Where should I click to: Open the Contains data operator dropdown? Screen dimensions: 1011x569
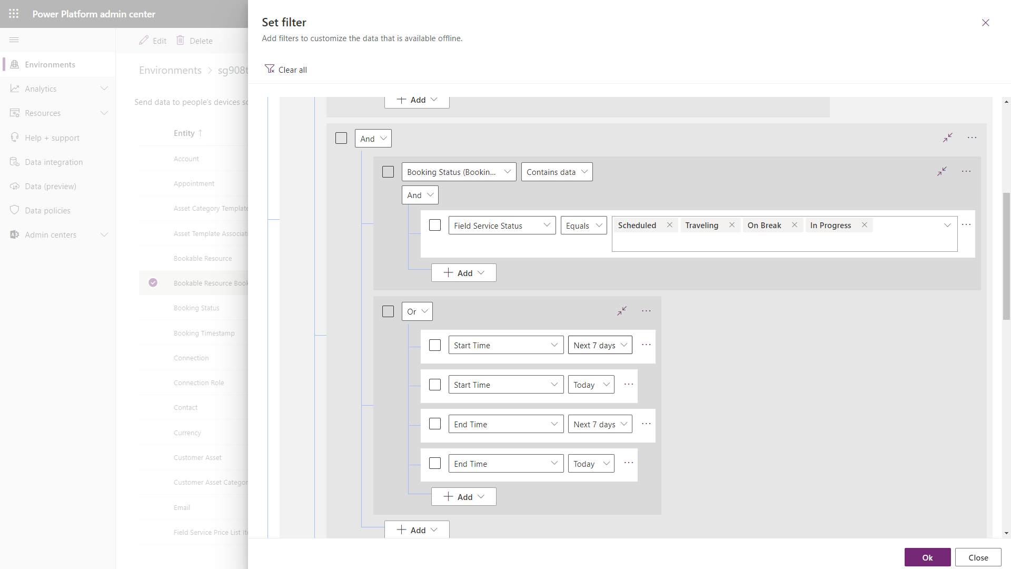[557, 172]
